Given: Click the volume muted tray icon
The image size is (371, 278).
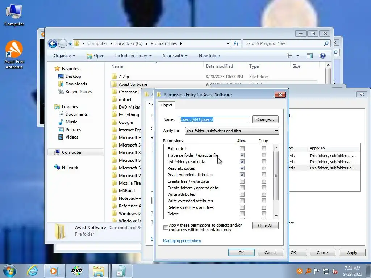Looking at the screenshot, I should tap(334, 271).
